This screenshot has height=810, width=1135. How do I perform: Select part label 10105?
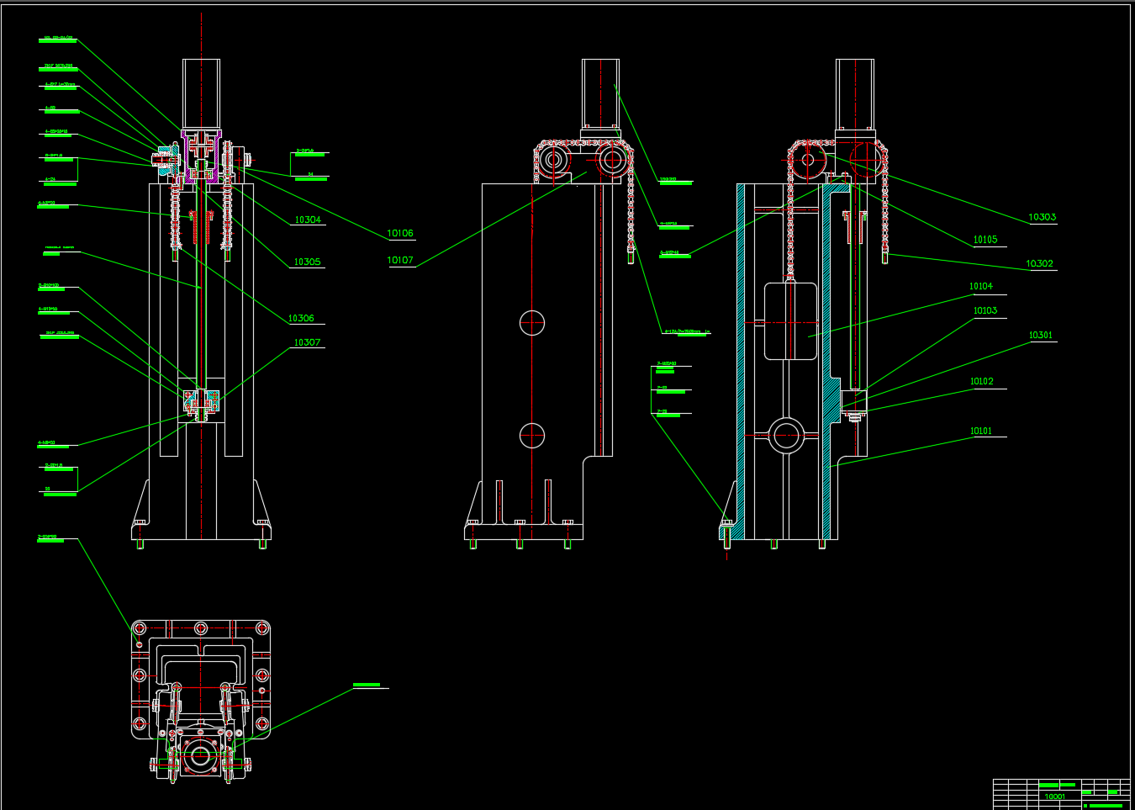pyautogui.click(x=985, y=241)
